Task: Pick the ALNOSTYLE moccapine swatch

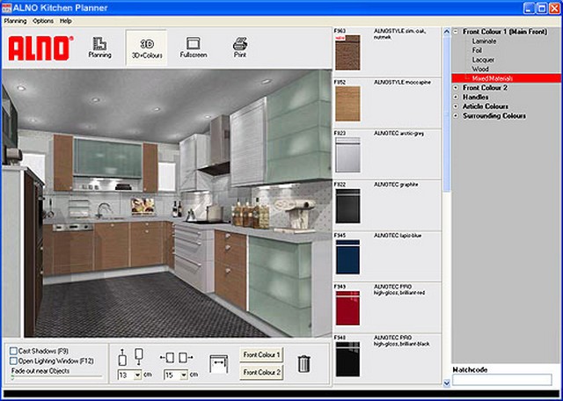Action: tap(347, 104)
